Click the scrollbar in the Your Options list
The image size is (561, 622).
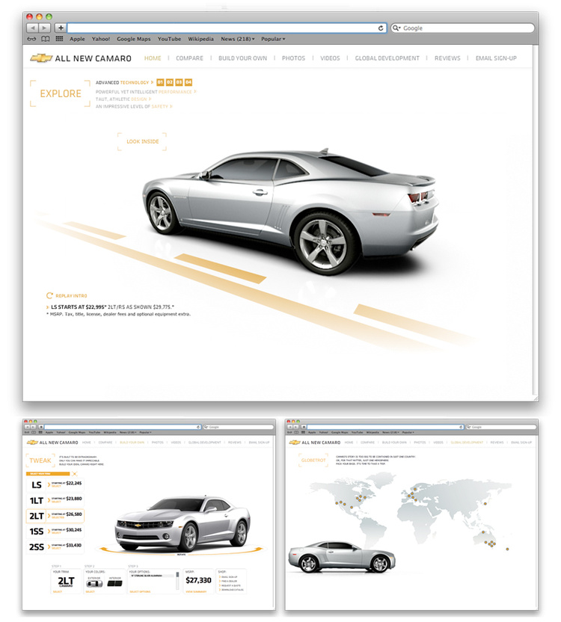pos(177,580)
